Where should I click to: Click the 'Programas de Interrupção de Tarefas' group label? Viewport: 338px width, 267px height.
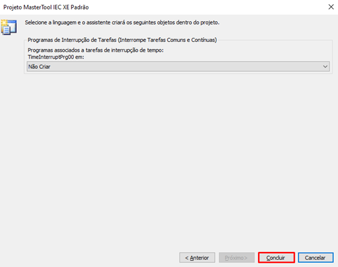tap(72, 40)
